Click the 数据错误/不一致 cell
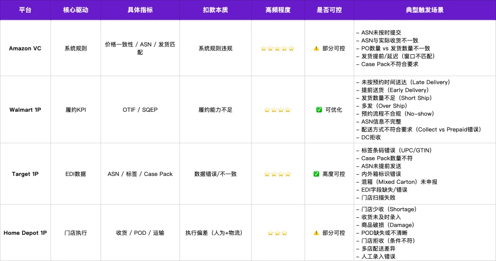Screen dimensions: 496x261 tap(215, 174)
